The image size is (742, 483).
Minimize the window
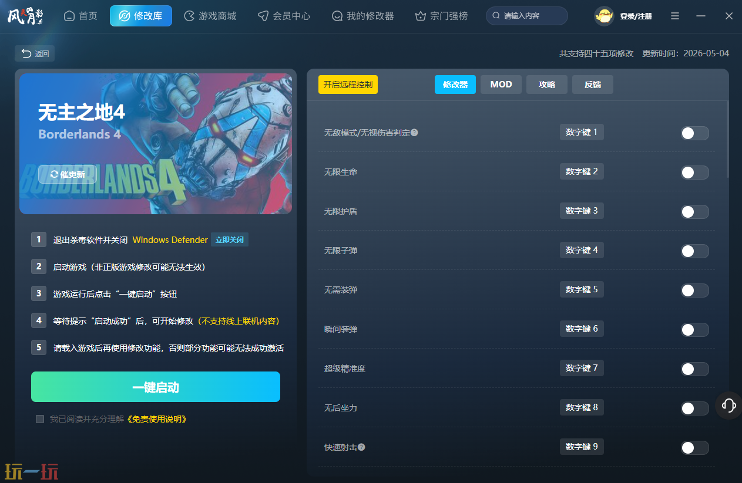[701, 16]
